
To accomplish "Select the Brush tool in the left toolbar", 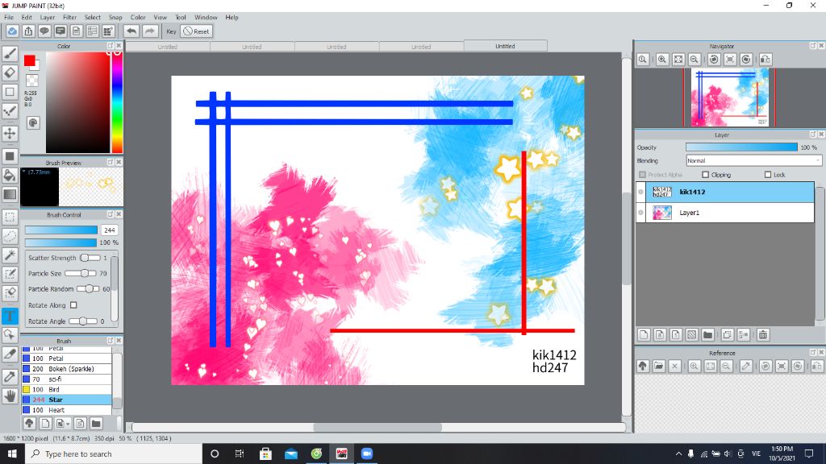I will point(10,54).
